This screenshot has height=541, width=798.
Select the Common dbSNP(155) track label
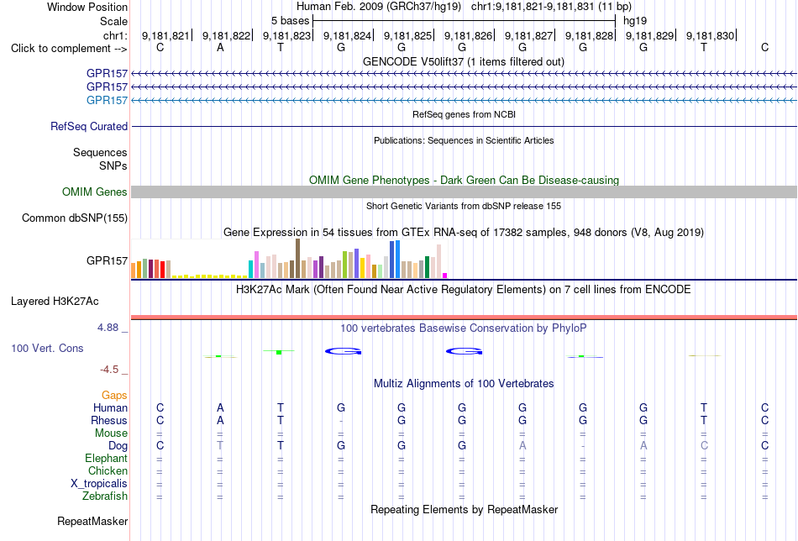pyautogui.click(x=75, y=218)
